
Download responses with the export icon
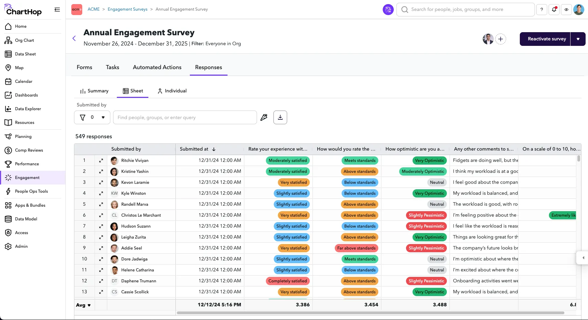(x=280, y=117)
